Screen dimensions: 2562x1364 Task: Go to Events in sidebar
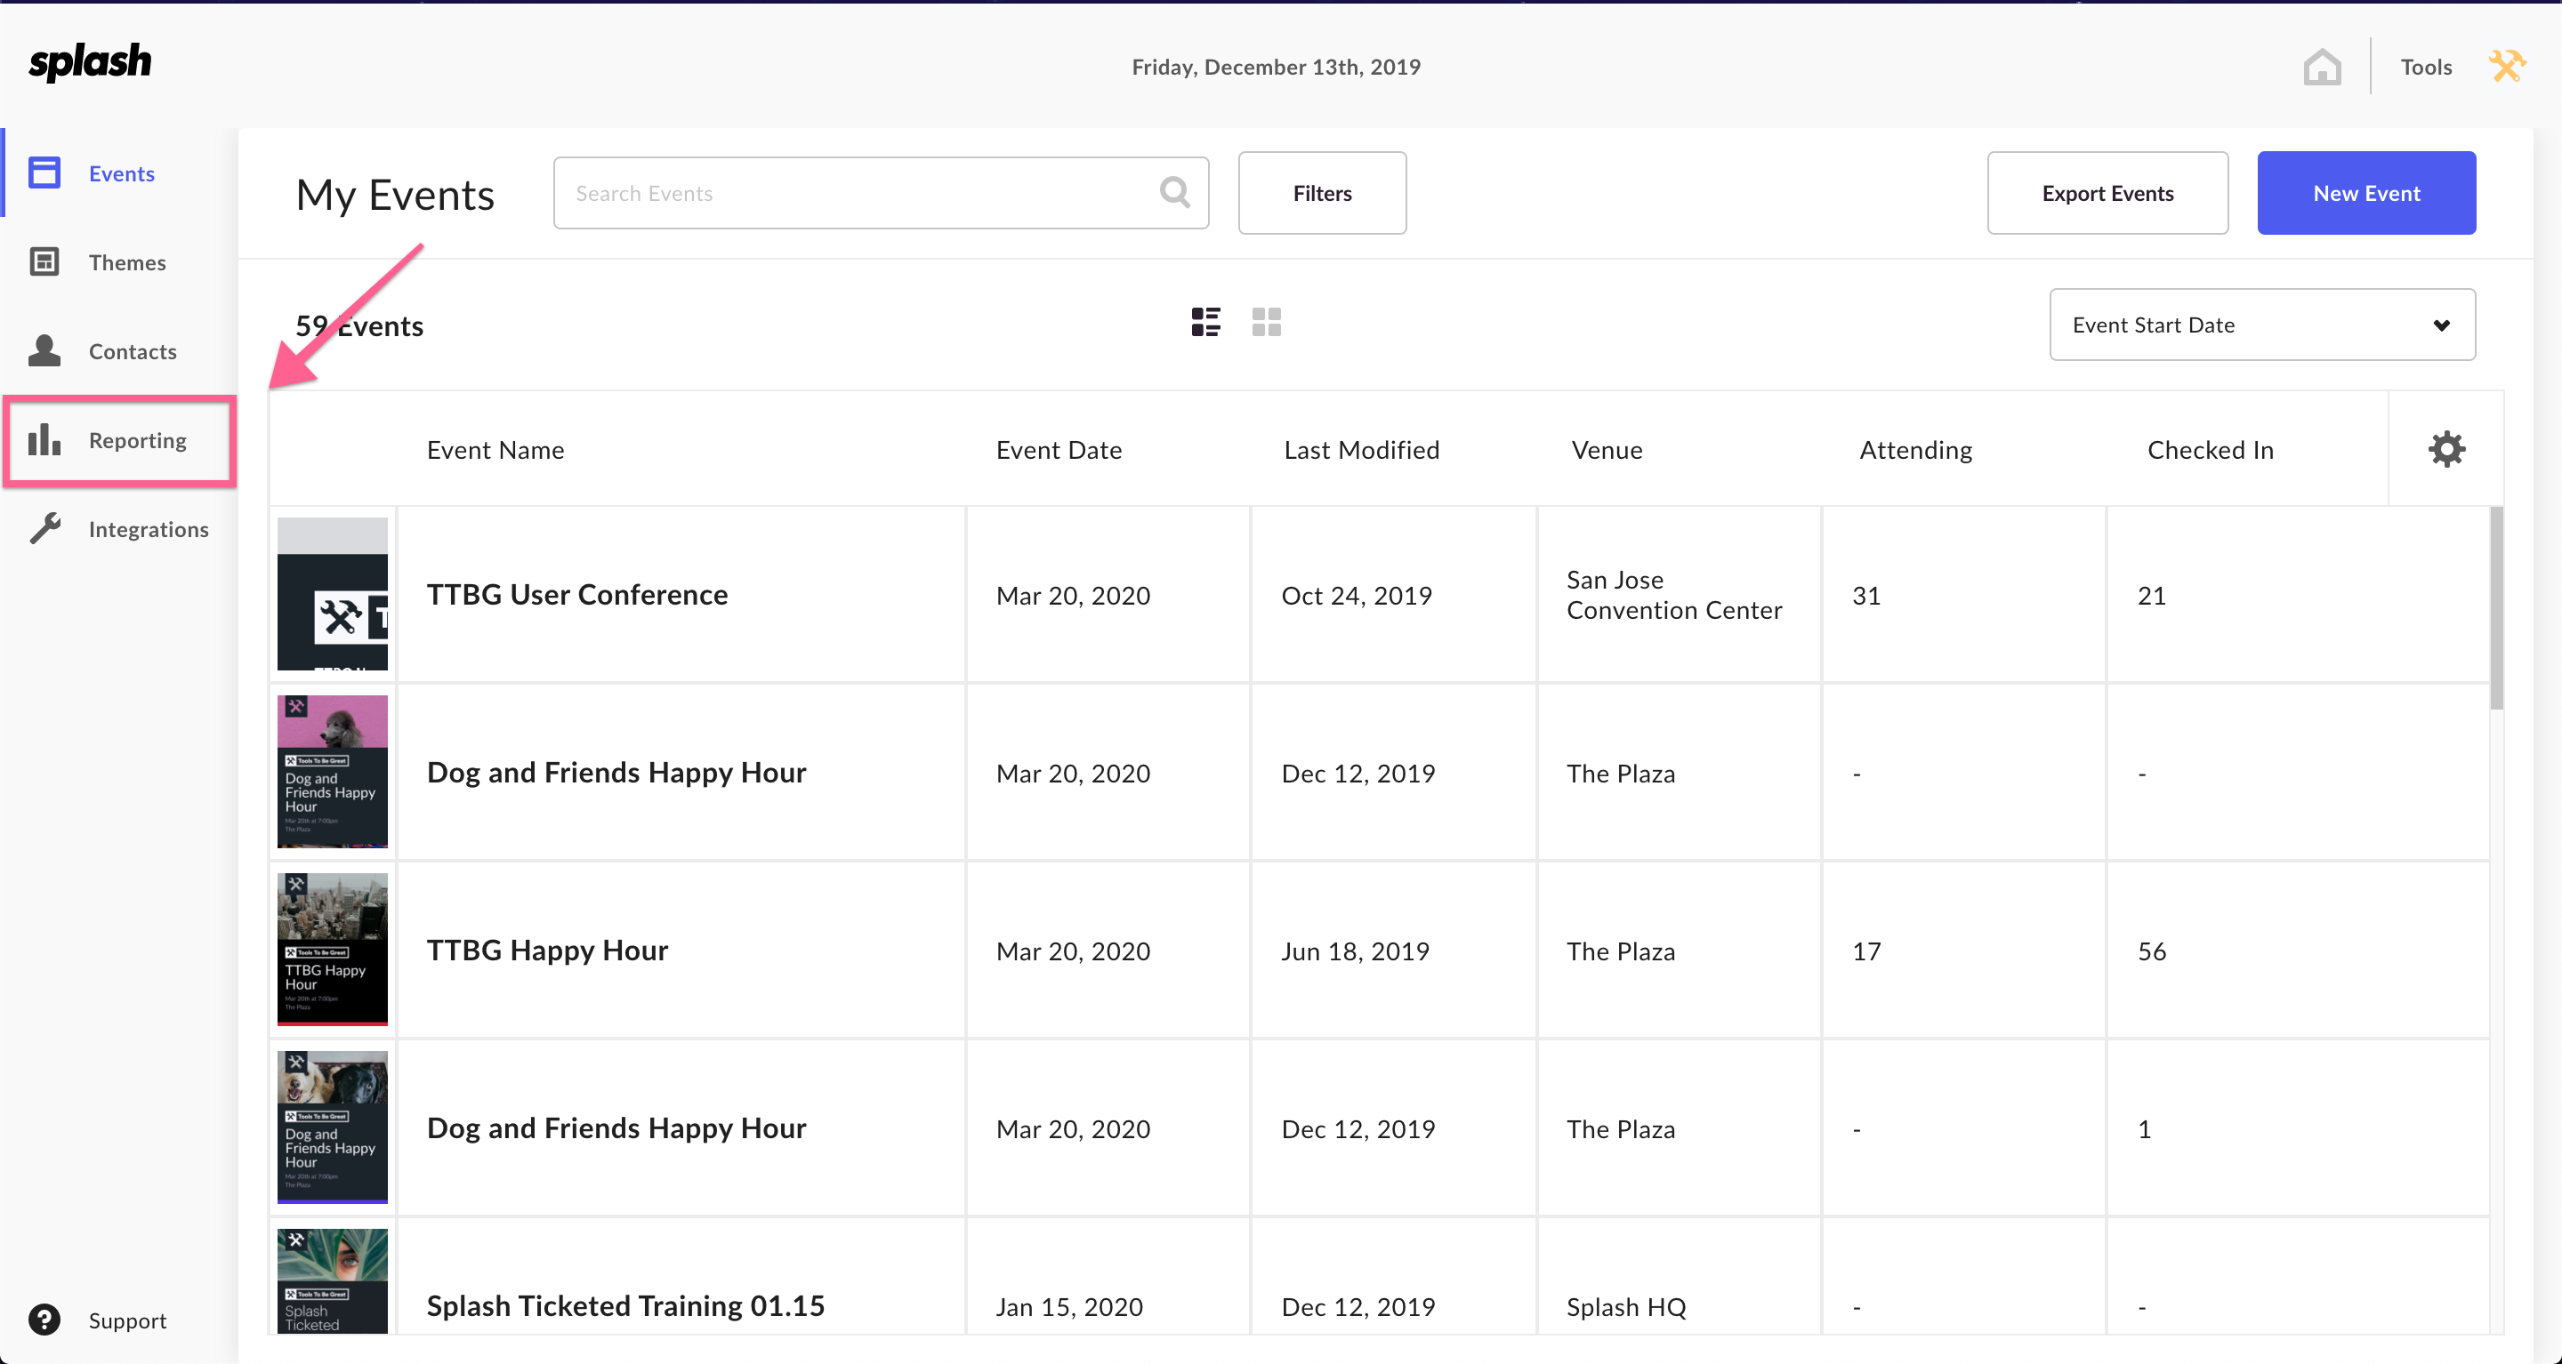pyautogui.click(x=121, y=174)
